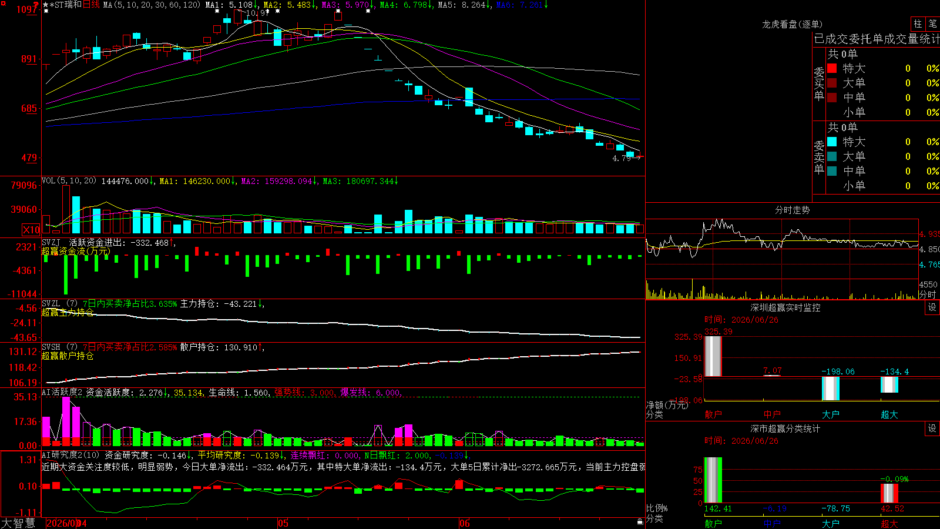Click the 深圳超赢实时监控 panel title
The width and height of the screenshot is (940, 529).
click(x=785, y=307)
